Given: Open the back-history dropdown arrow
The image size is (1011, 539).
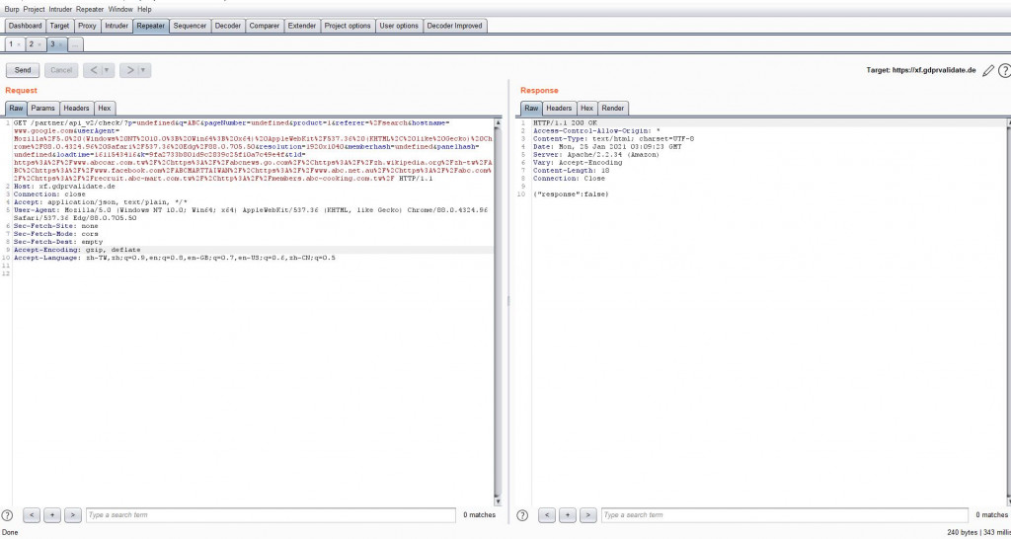Looking at the screenshot, I should (x=108, y=70).
